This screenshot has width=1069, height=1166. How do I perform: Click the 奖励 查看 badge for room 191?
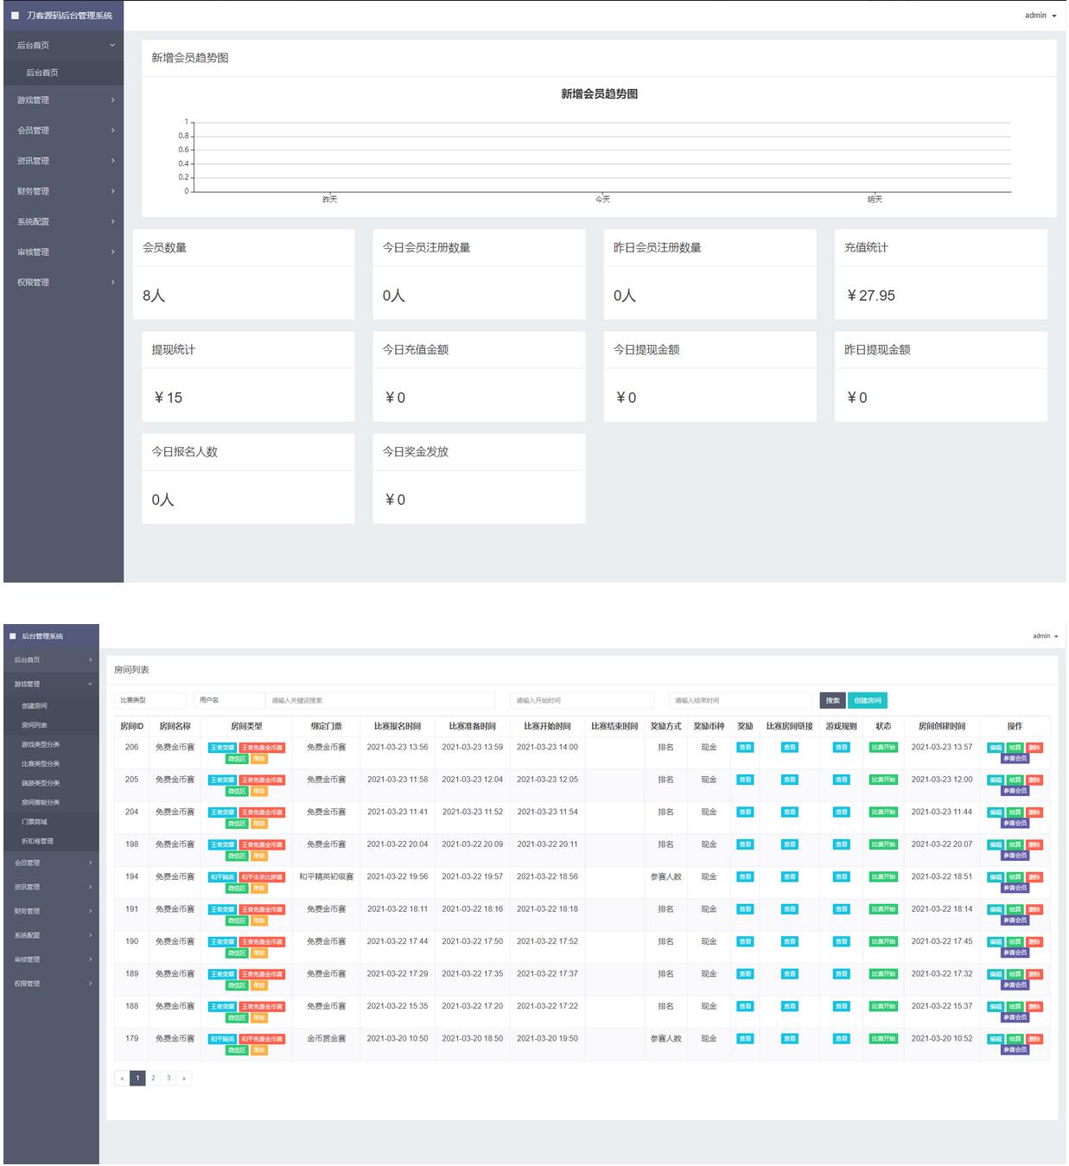tap(745, 909)
